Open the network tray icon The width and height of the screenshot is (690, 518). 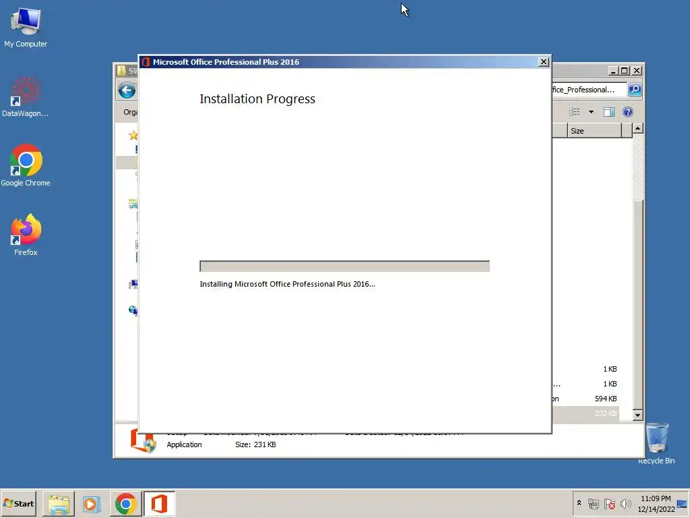tap(593, 503)
